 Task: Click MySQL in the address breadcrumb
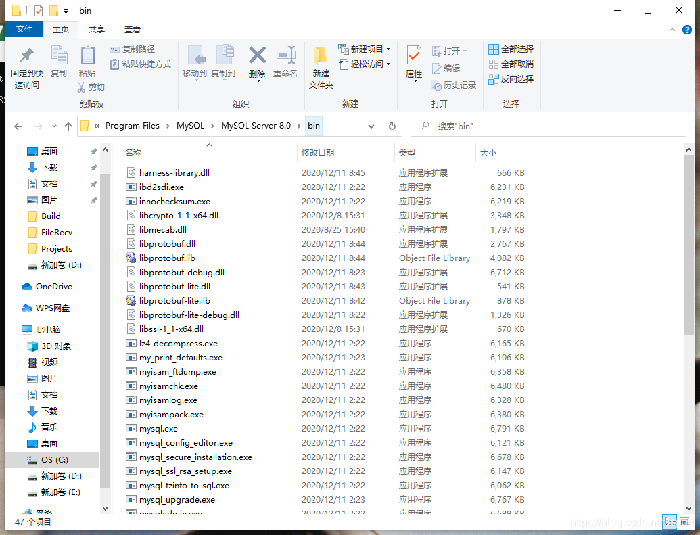point(190,126)
